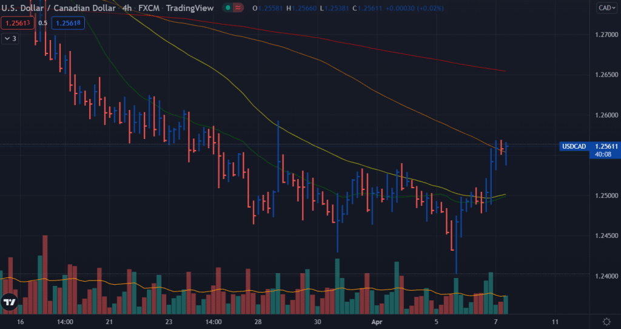
Task: Click the 1.24000 price scale label
Action: [606, 276]
